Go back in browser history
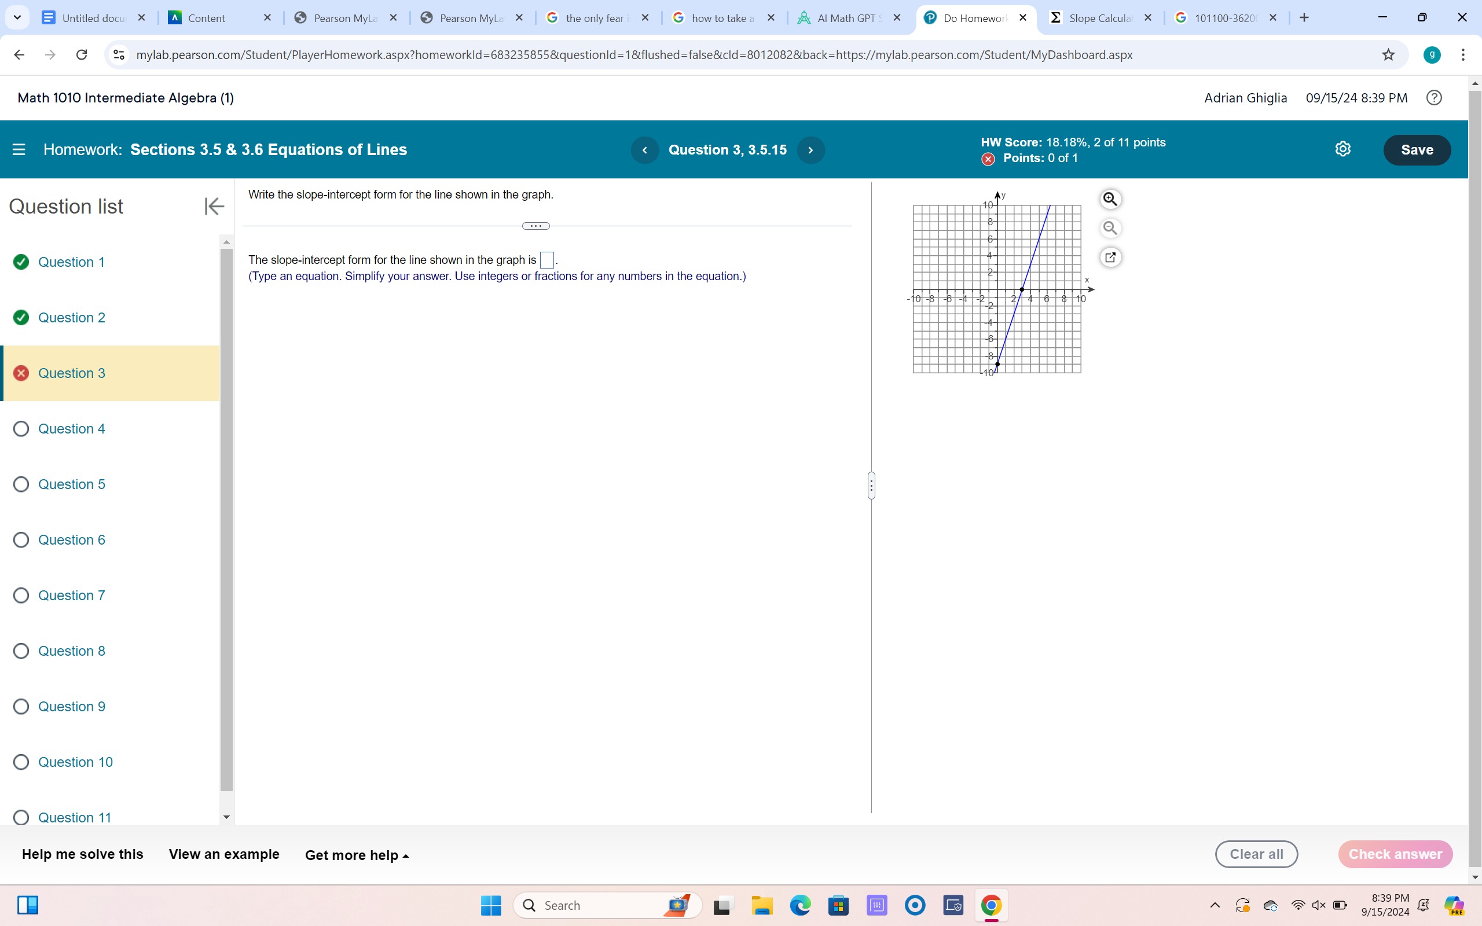The width and height of the screenshot is (1482, 926). coord(20,54)
